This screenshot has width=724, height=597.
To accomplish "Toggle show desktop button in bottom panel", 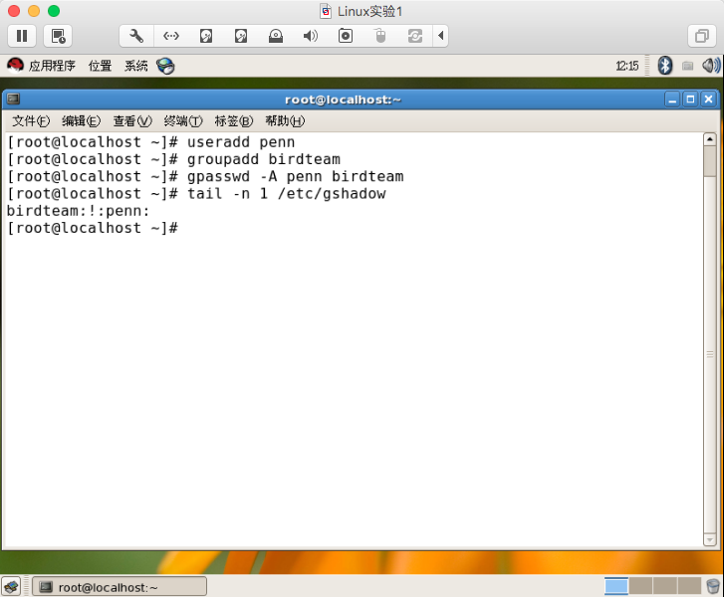I will pos(11,587).
